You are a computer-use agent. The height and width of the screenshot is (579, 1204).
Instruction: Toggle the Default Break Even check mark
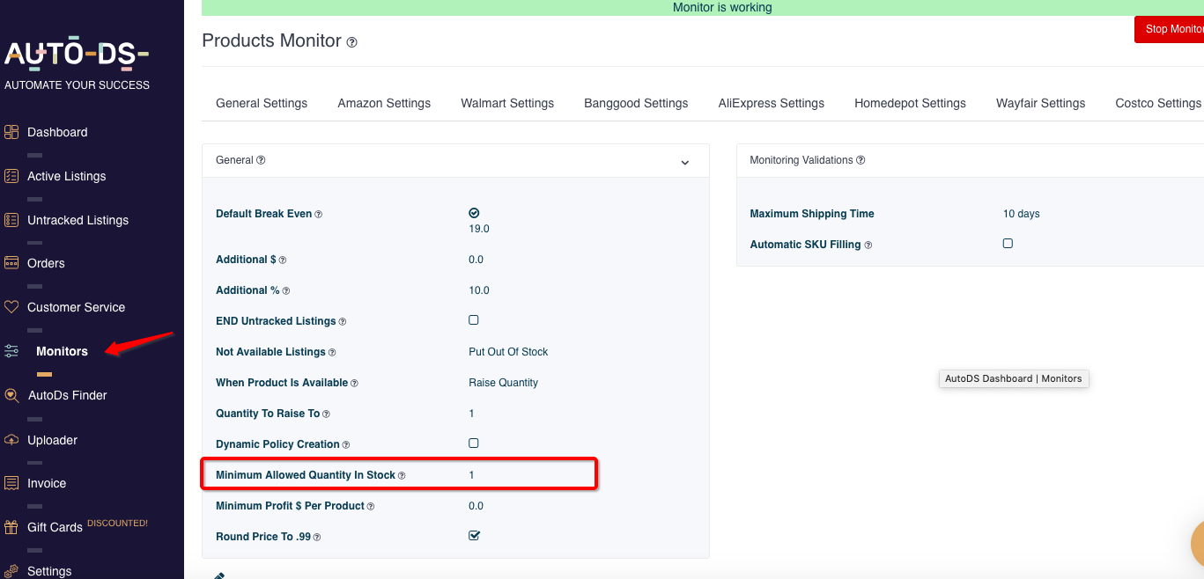click(474, 213)
